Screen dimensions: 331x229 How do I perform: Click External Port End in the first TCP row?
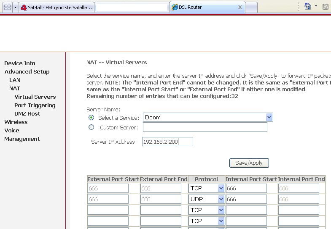pyautogui.click(x=161, y=188)
